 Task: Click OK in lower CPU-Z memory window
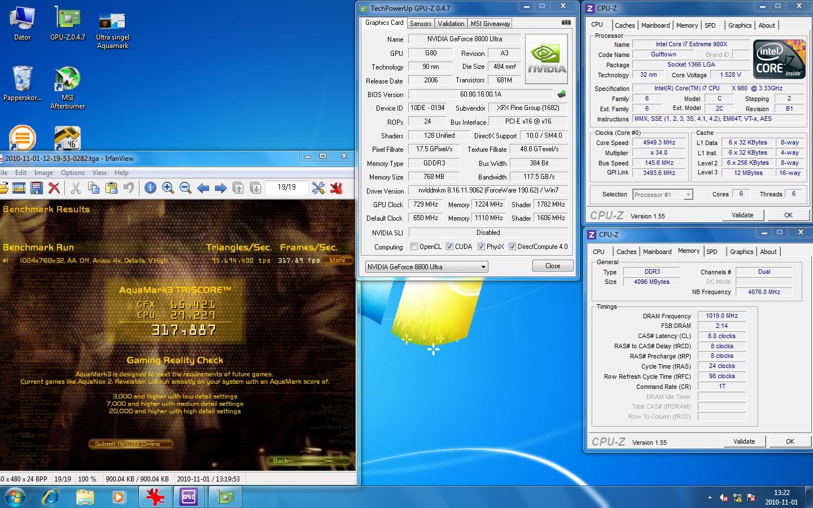click(x=790, y=441)
